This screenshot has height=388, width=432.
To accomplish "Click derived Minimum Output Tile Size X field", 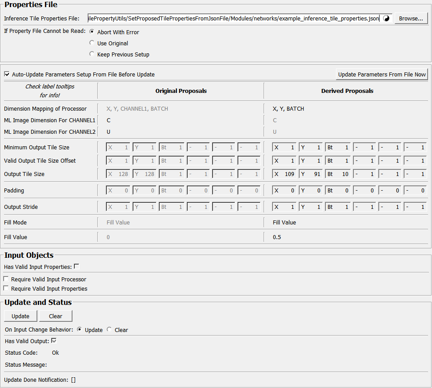I will (x=284, y=148).
